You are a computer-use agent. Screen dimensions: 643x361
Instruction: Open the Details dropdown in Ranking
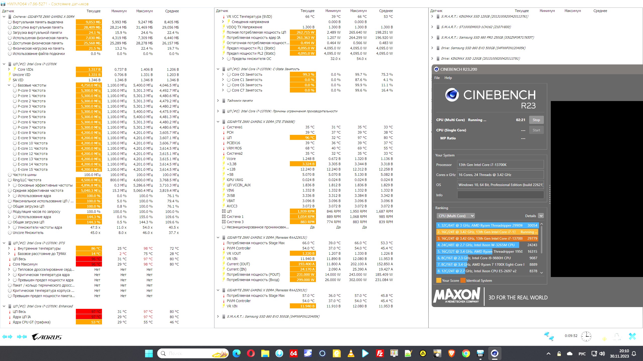[x=541, y=216]
